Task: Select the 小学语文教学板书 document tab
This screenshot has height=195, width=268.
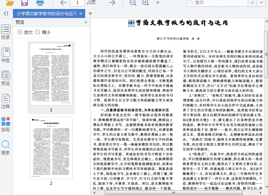Action: 47,14
